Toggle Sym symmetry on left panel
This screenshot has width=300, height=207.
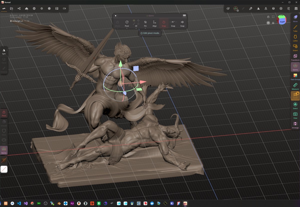coord(4,52)
